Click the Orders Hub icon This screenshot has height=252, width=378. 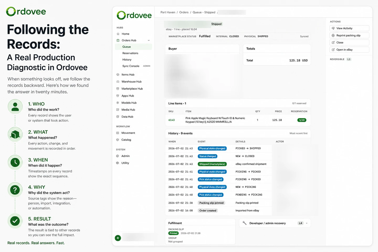click(x=118, y=40)
